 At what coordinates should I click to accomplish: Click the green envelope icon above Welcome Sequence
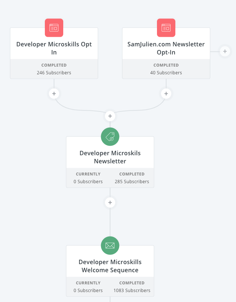[110, 246]
